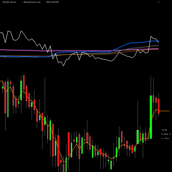
Task: Click the "Weekly Charts" title text
Action: [9, 2]
